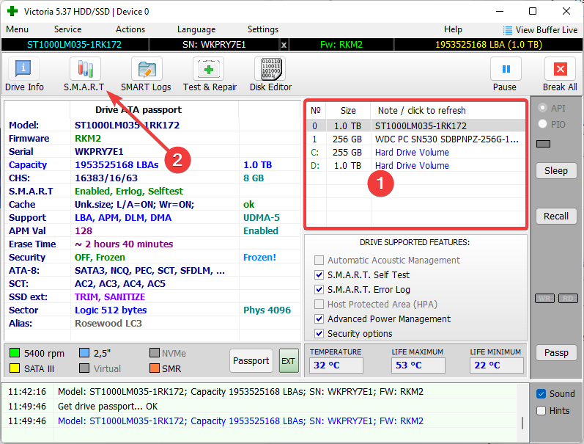
Task: Select the PIO access mode
Action: 543,124
